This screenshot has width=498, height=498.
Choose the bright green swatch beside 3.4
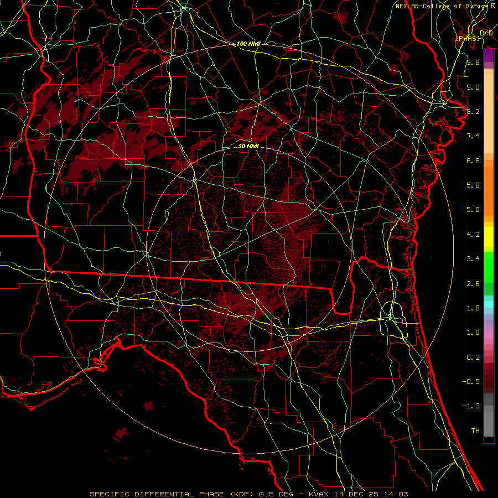(x=489, y=259)
